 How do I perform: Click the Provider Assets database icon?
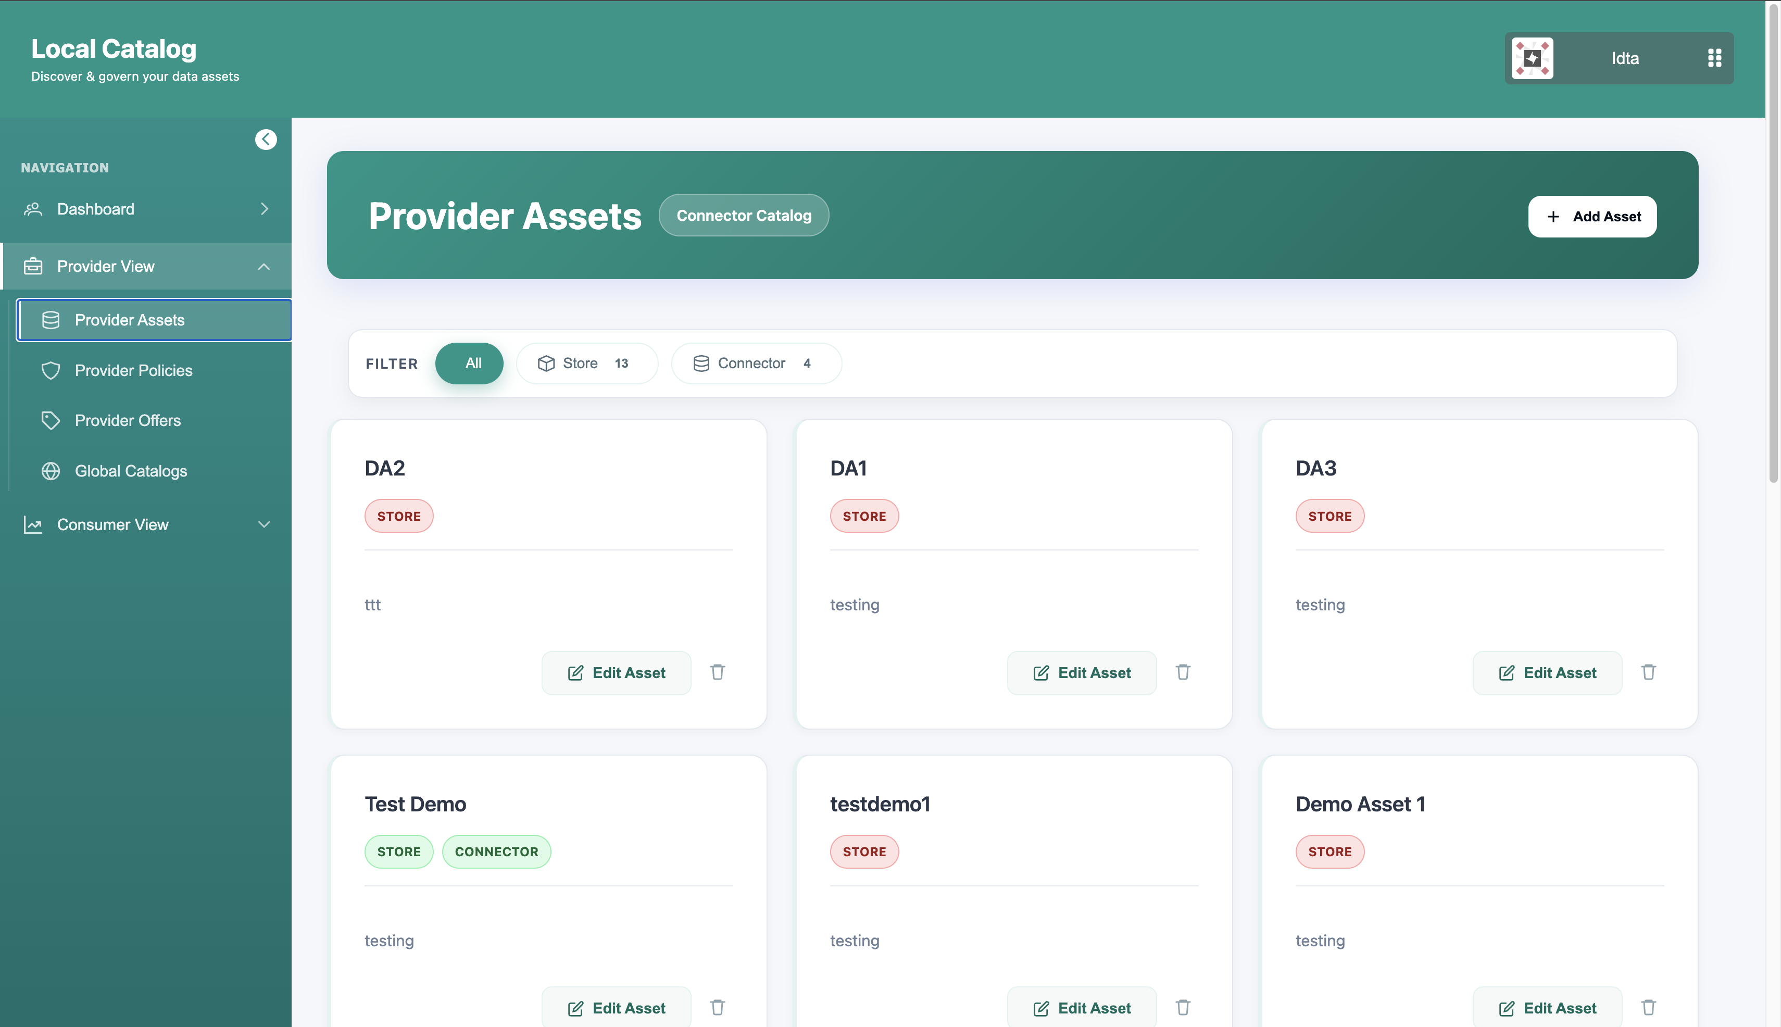tap(51, 320)
